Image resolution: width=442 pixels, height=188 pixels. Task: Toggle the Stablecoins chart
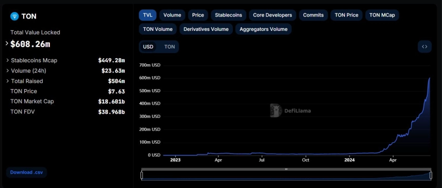pos(228,15)
